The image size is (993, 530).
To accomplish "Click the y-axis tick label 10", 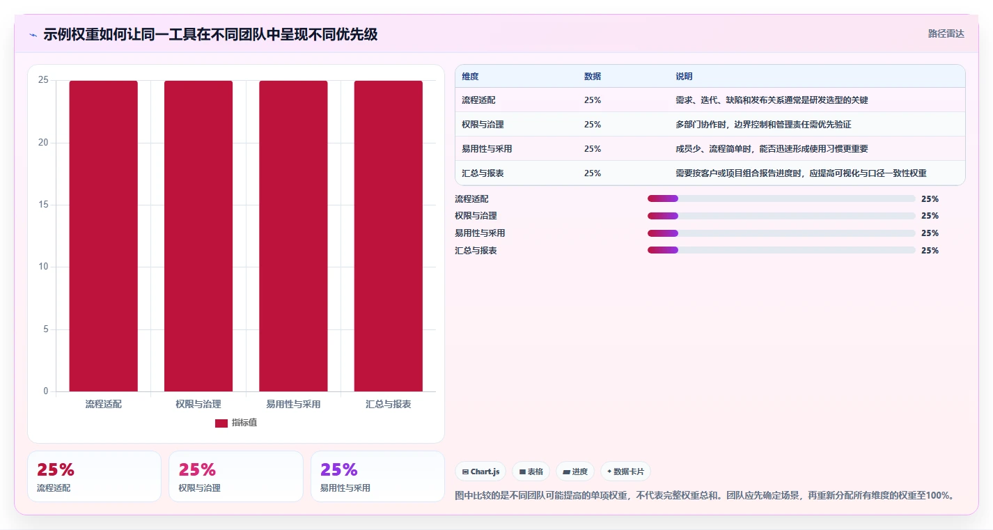I will [43, 267].
